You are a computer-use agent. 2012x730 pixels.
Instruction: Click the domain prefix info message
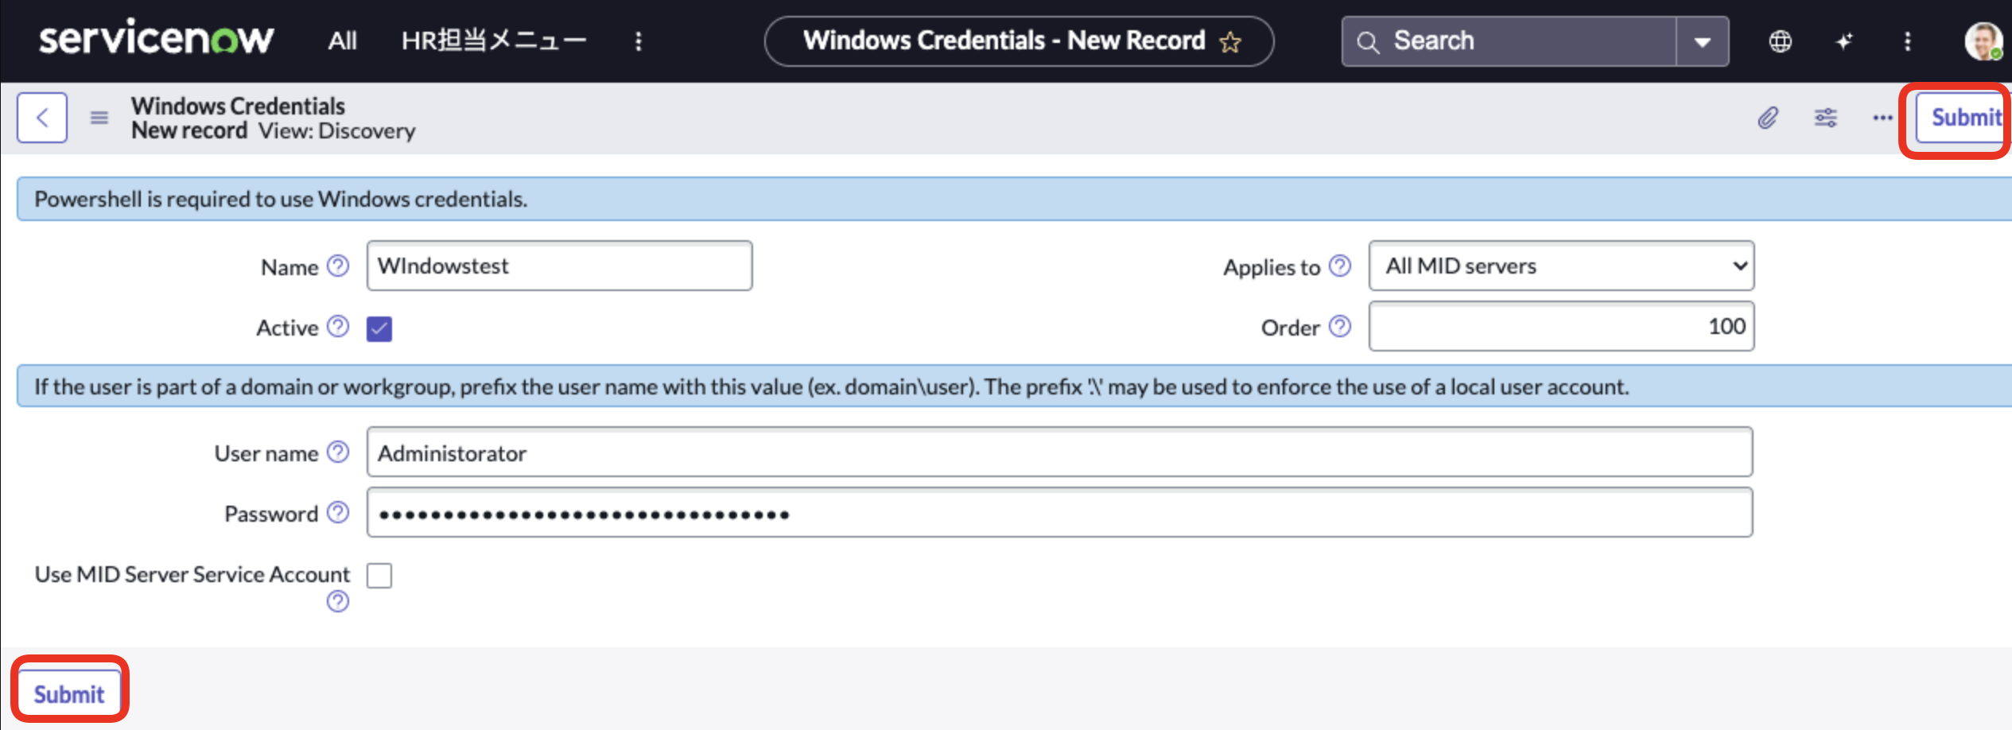point(1014,386)
